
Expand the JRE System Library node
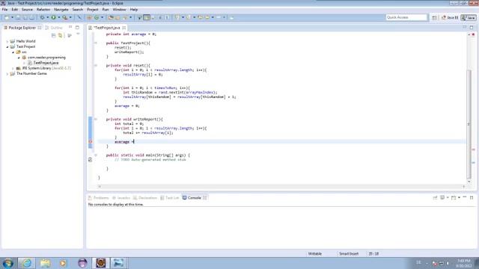point(13,68)
